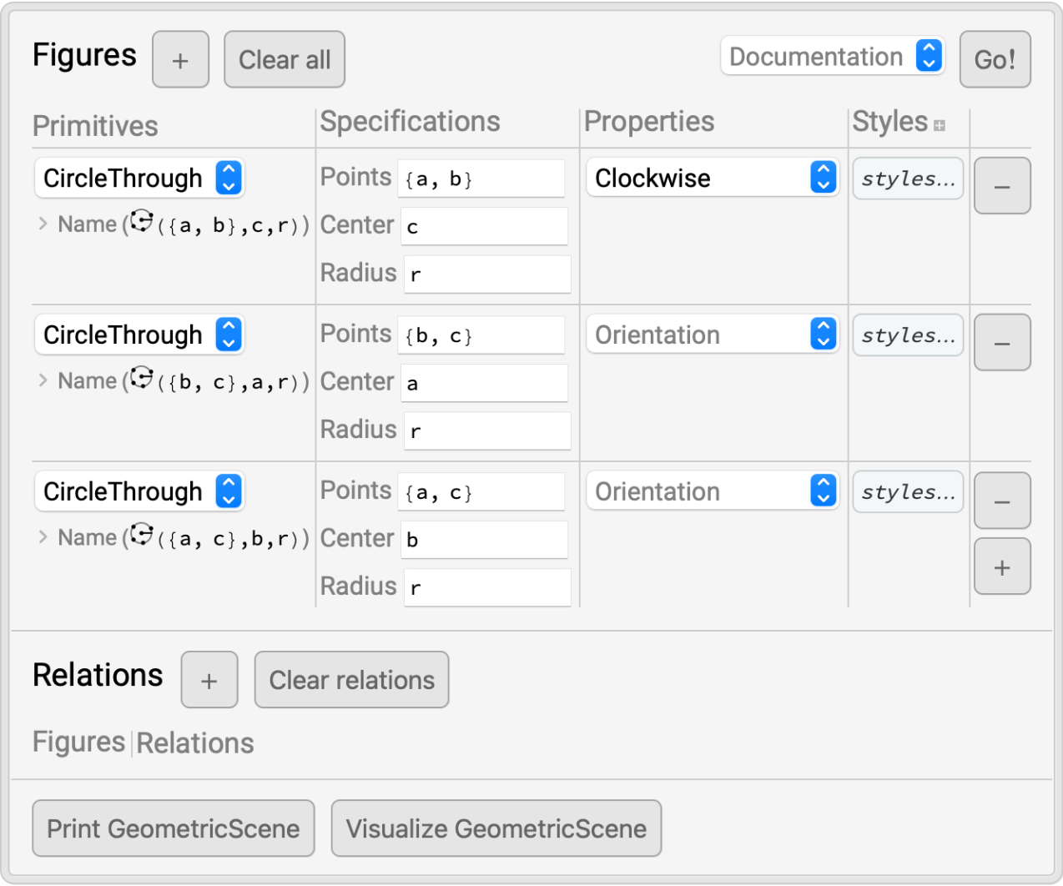Remove the third CircleThrough row with minus

[1002, 501]
